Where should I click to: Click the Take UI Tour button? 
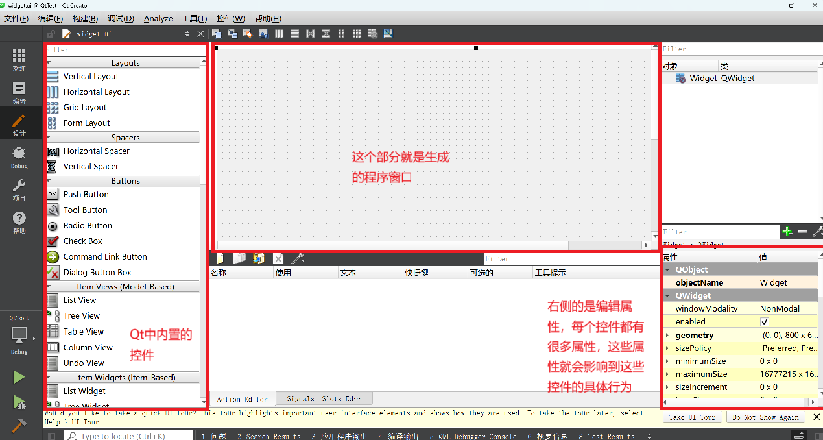[x=692, y=417]
